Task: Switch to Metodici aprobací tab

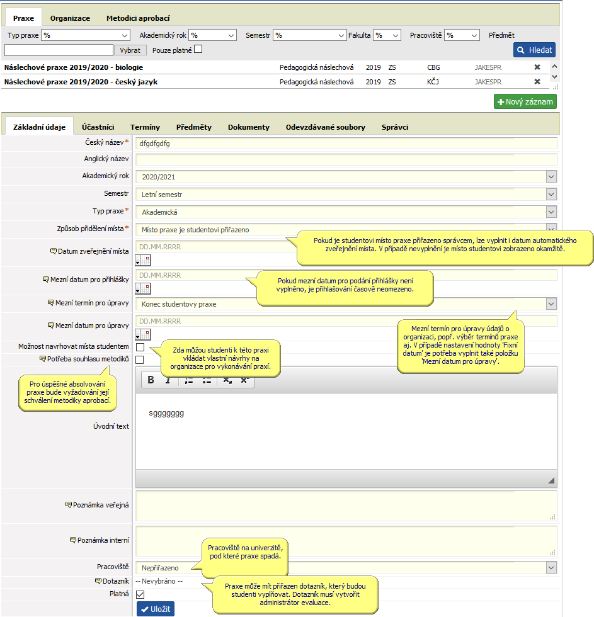Action: pos(138,18)
